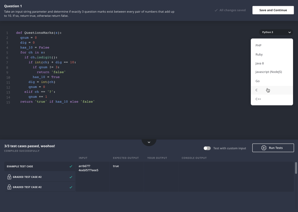Click the lock icon on first graded test case

[x=9, y=177]
